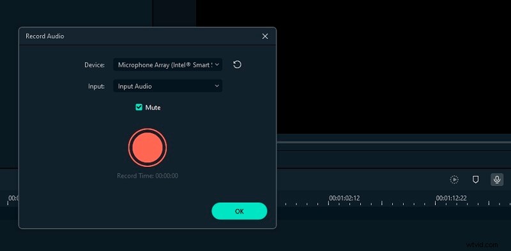Uncheck the Mute checkbox
511x251 pixels.
point(139,107)
